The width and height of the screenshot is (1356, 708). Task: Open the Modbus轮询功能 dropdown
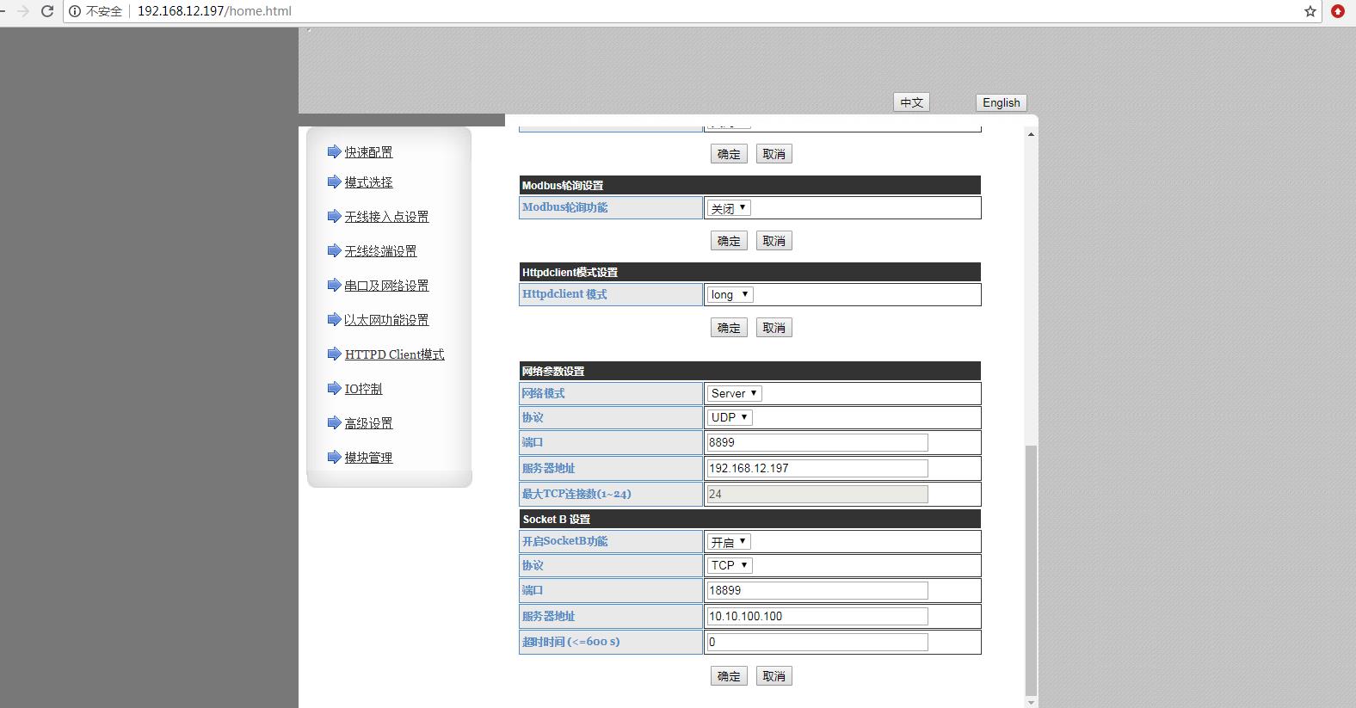coord(729,208)
